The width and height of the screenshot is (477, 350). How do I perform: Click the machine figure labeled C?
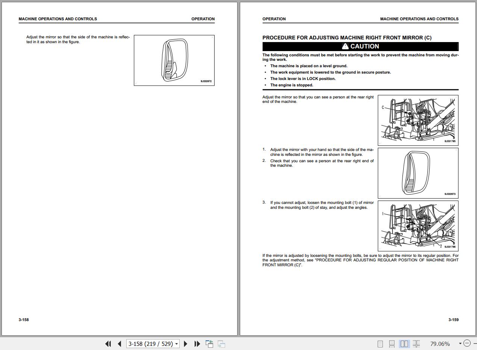(x=418, y=120)
